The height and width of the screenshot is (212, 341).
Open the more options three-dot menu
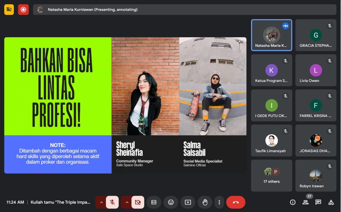(x=219, y=202)
